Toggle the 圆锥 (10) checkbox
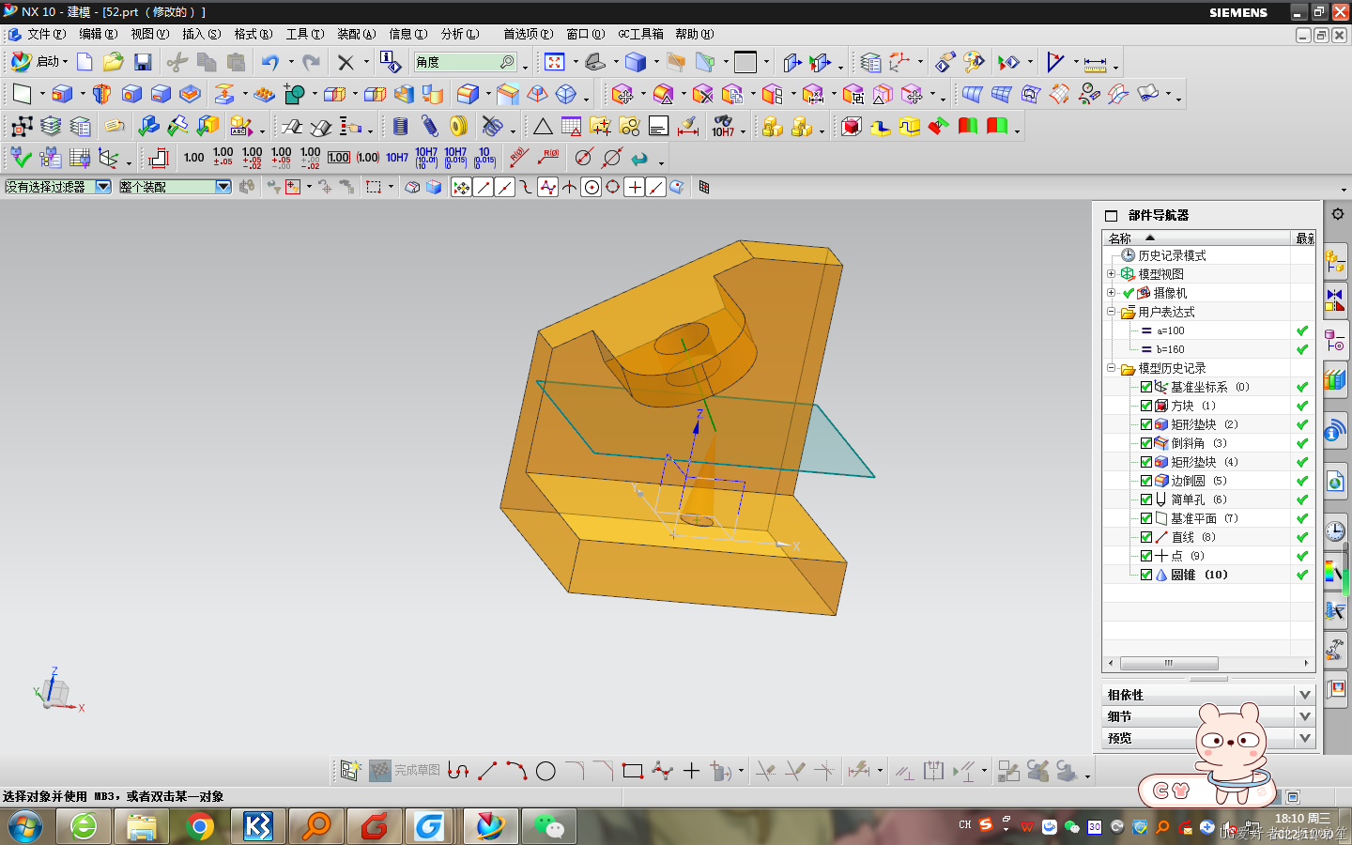The height and width of the screenshot is (845, 1352). pos(1146,575)
